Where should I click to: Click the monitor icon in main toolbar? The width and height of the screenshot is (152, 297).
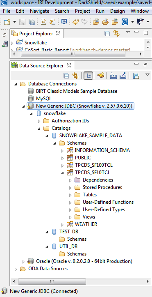pos(64,22)
